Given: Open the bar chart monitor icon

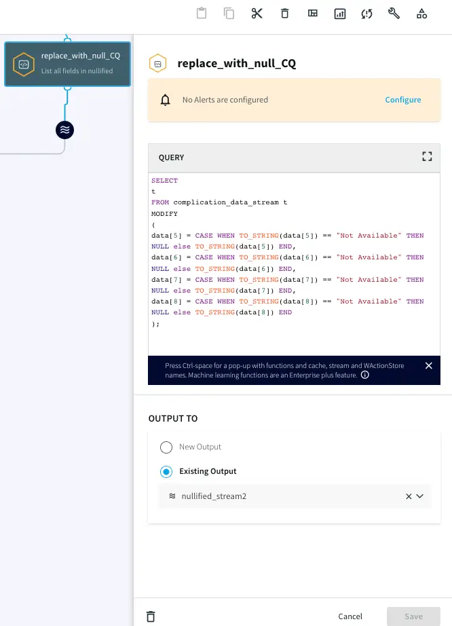Looking at the screenshot, I should [x=339, y=14].
